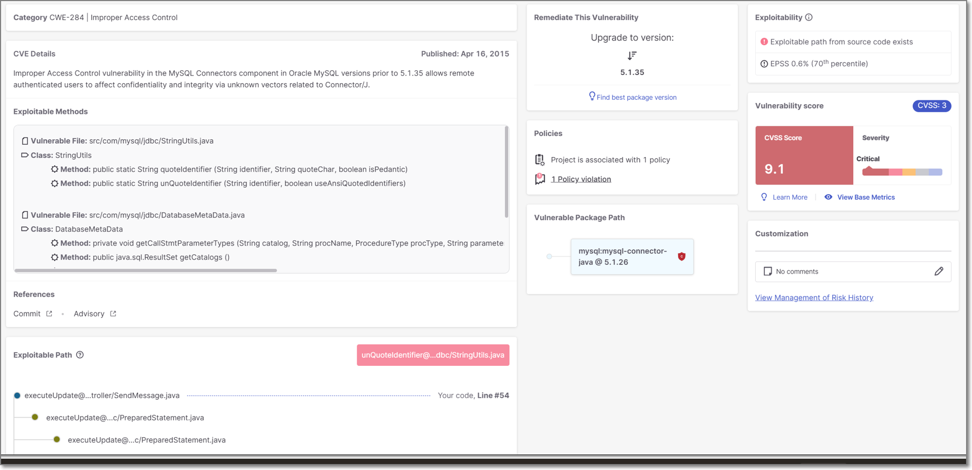Screen dimensions: 972x470
Task: Collapse the DatabaseMetaData class folder
Action: point(25,229)
